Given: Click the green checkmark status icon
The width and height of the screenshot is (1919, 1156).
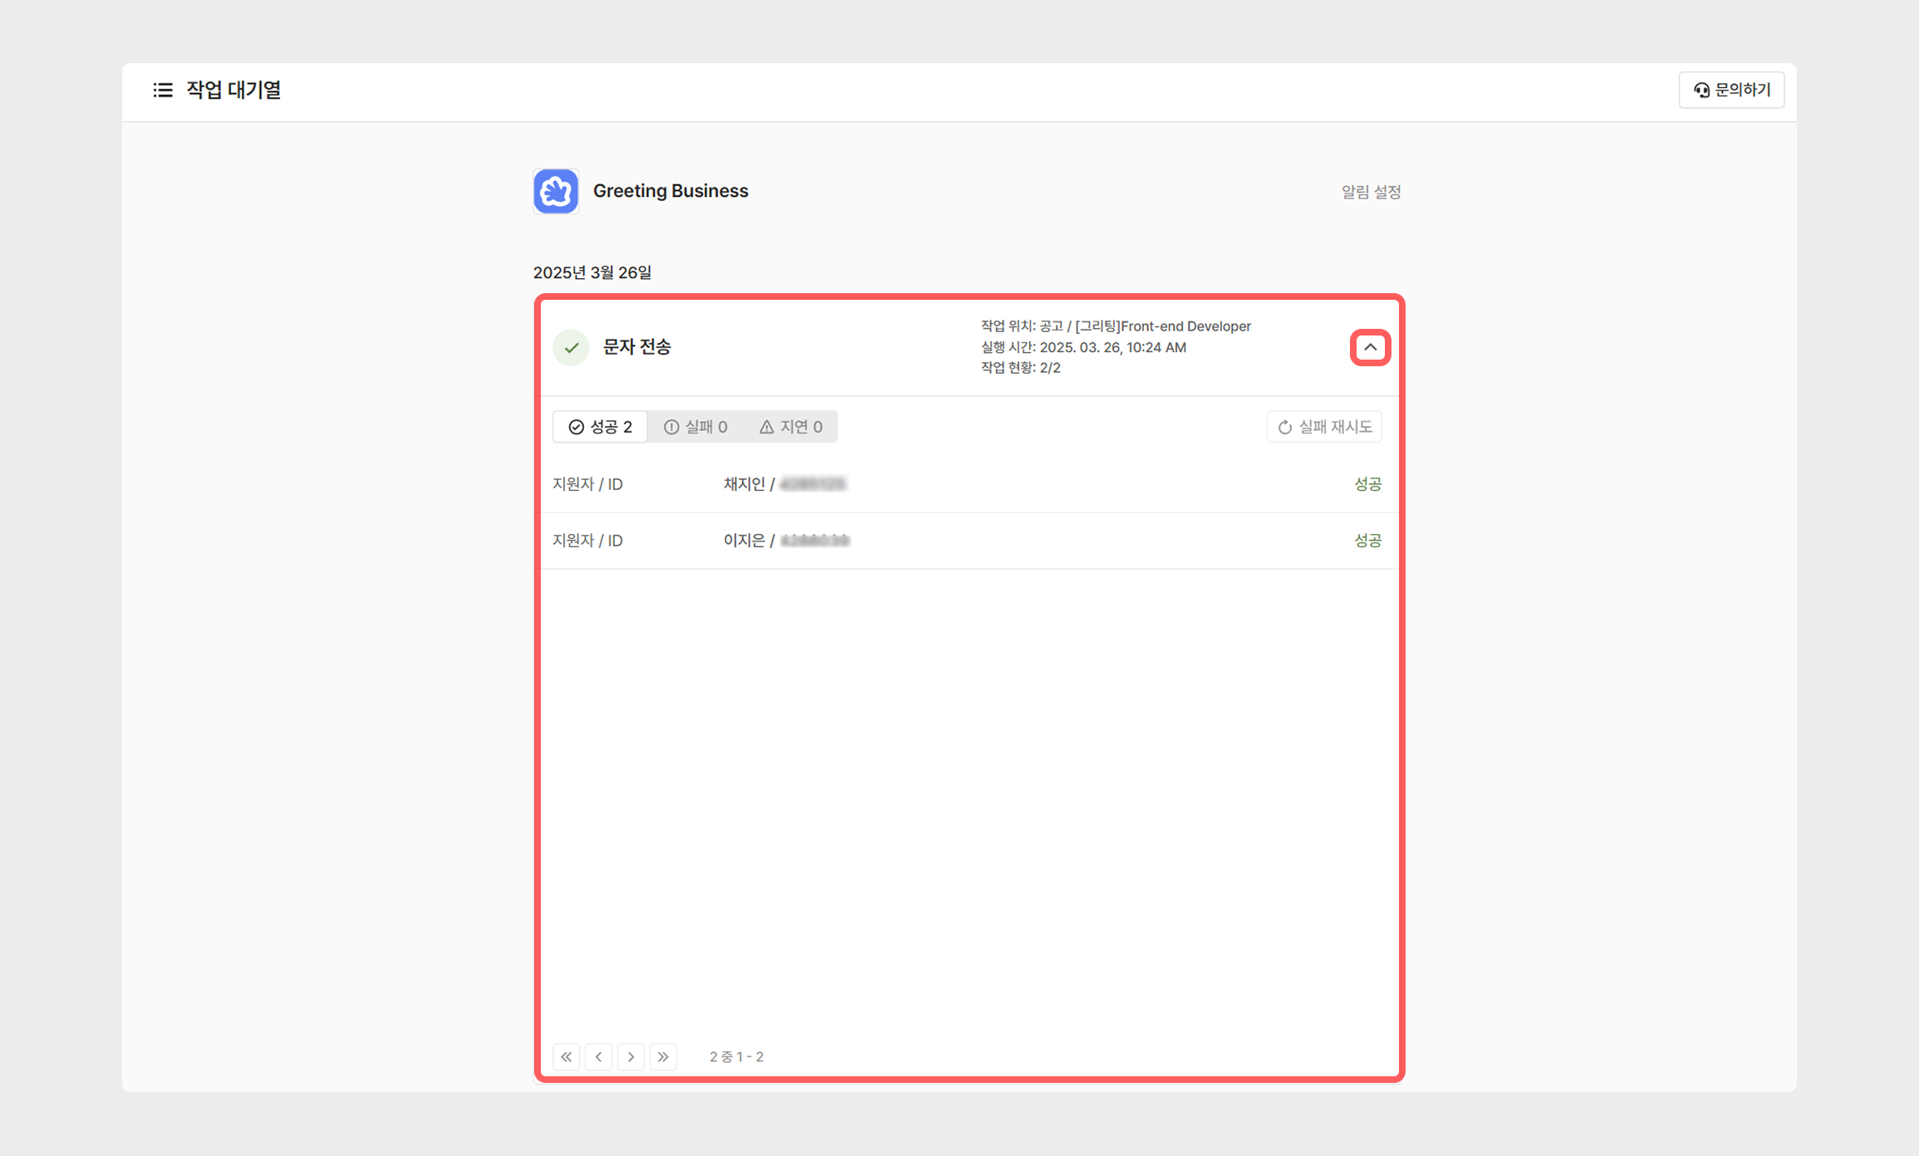Looking at the screenshot, I should 572,347.
